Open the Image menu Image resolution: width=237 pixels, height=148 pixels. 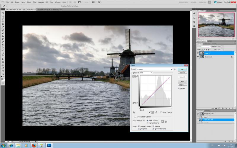pos(17,2)
